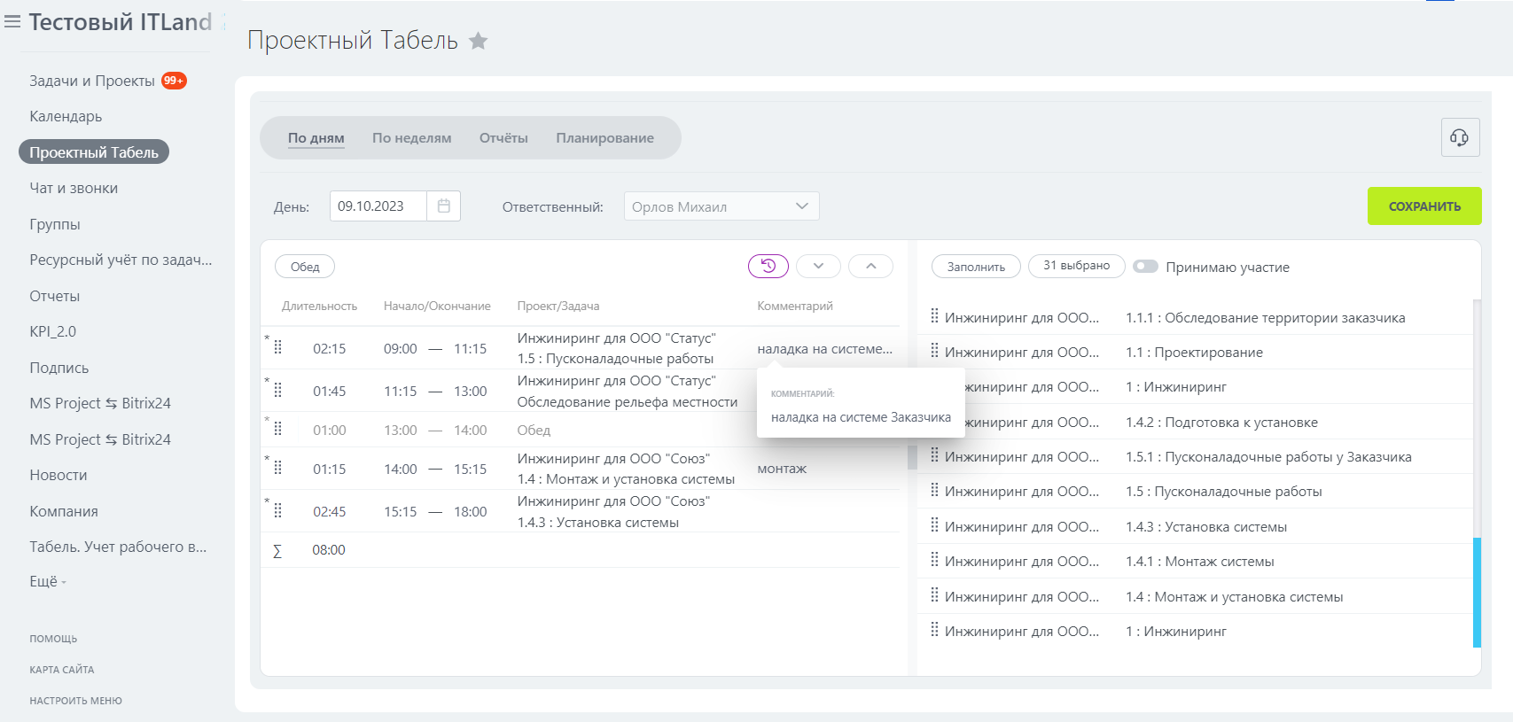Click drag handle beside 1.1 : Проектирование task
Screen dimensions: 1513x722
coord(934,352)
